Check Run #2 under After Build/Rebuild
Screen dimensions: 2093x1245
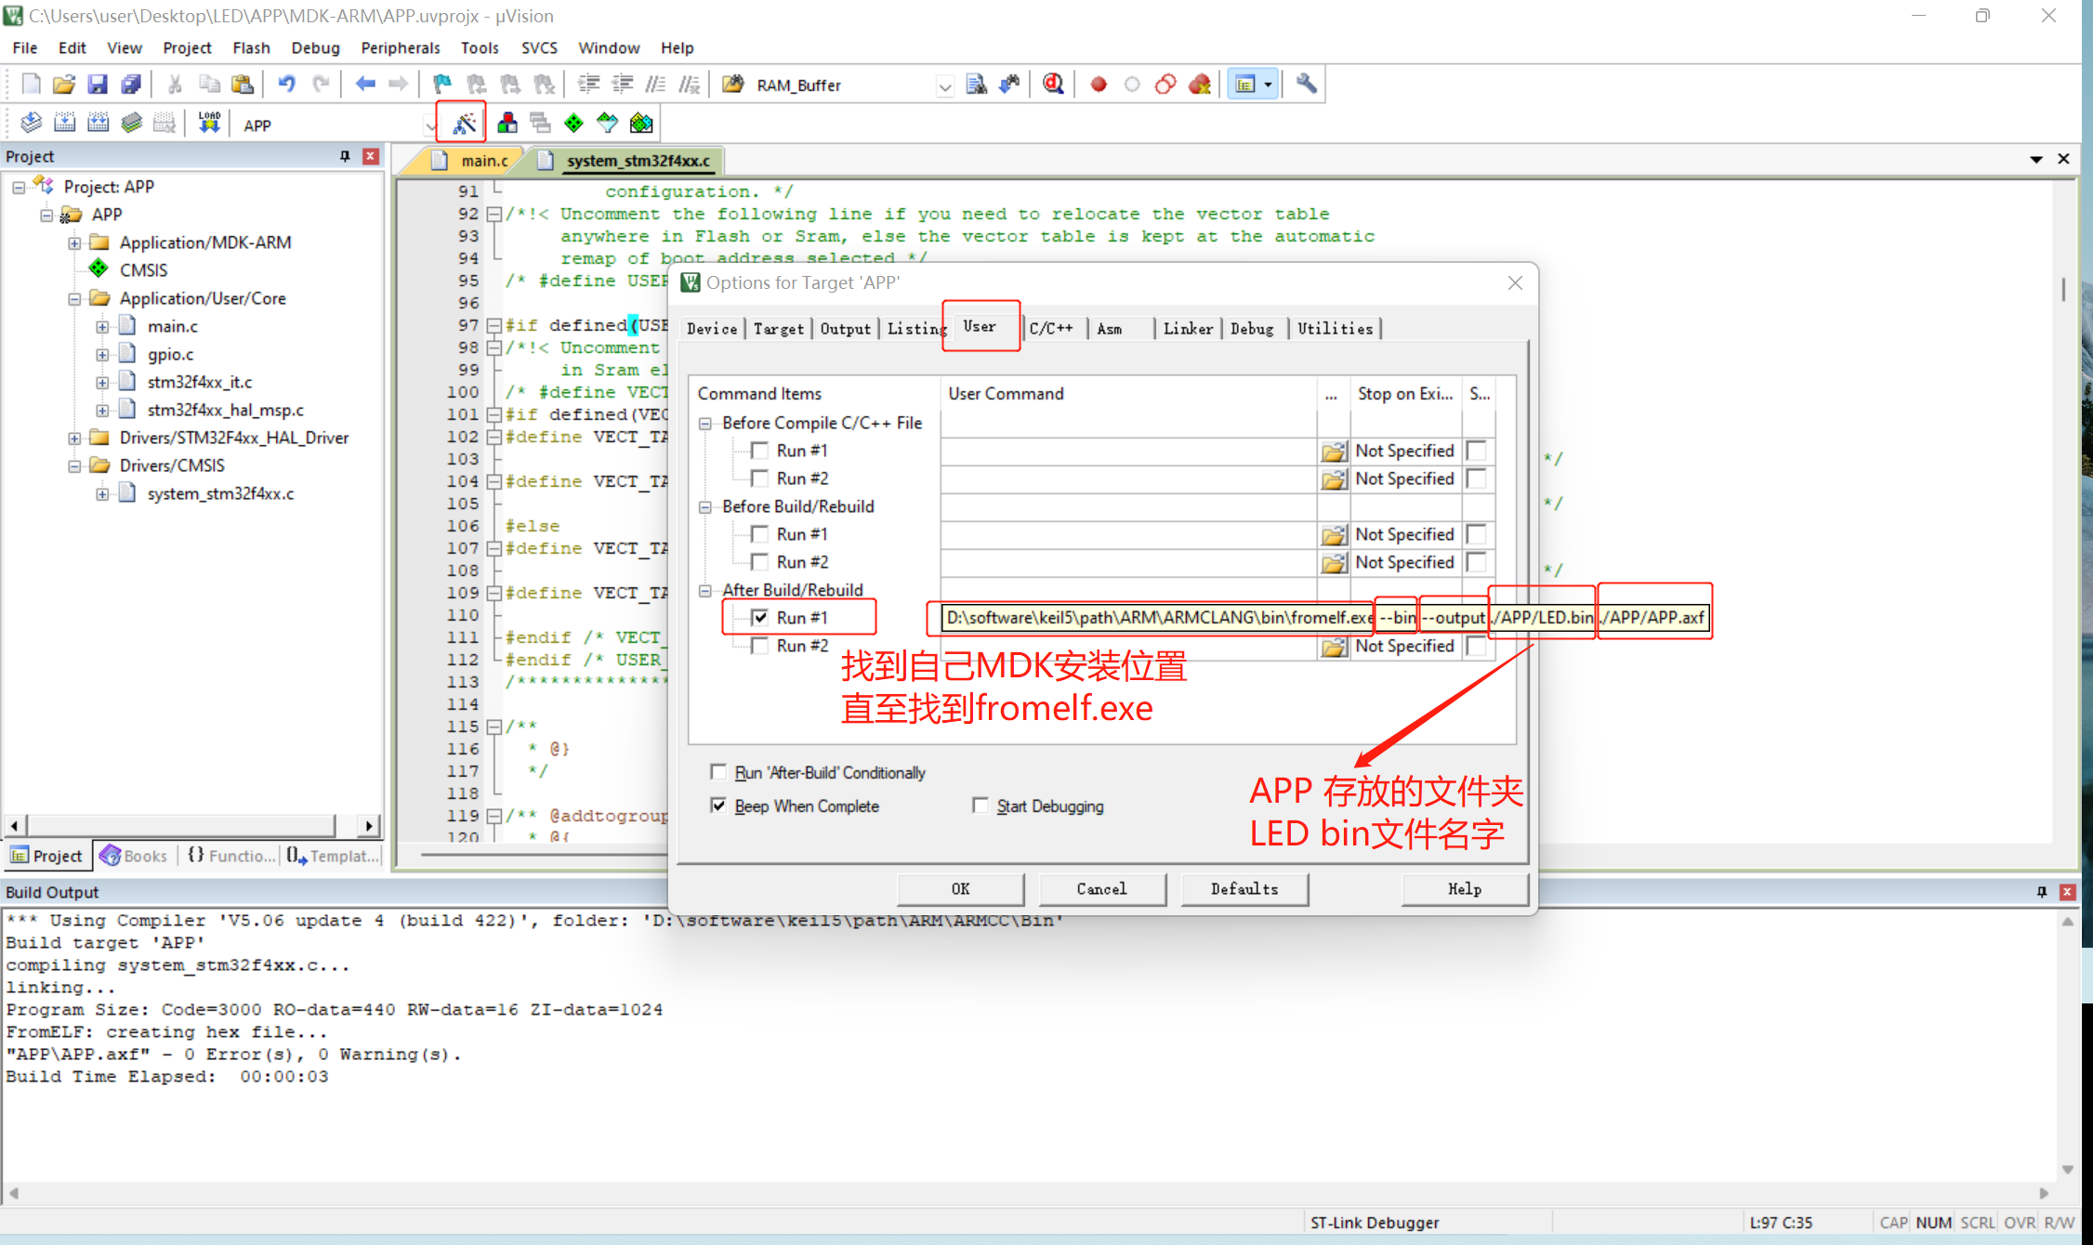pyautogui.click(x=760, y=645)
